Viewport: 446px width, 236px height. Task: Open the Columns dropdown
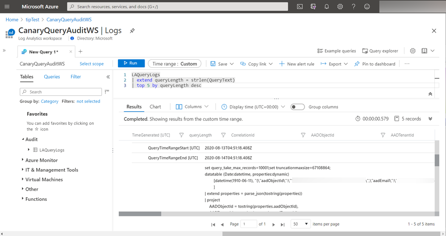192,107
